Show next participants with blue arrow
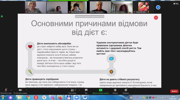 (x=158, y=7)
